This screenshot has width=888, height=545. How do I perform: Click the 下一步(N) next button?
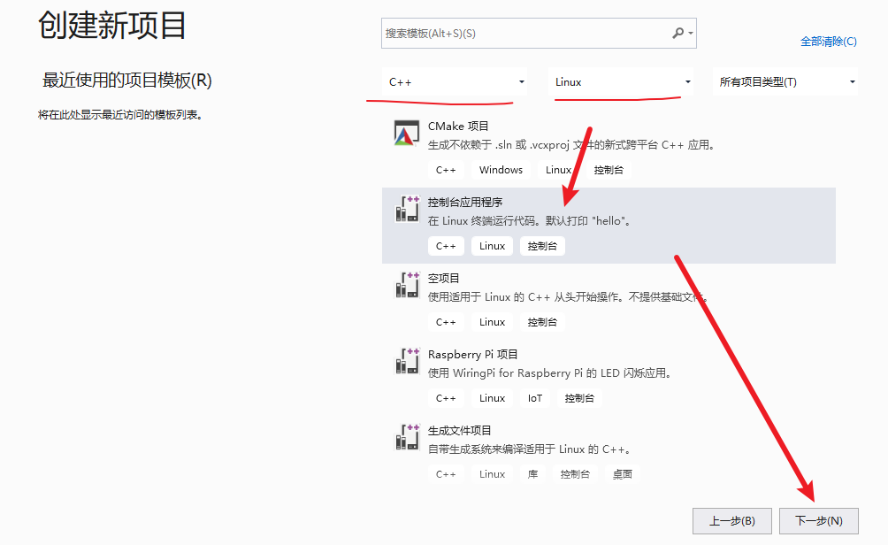click(x=819, y=520)
